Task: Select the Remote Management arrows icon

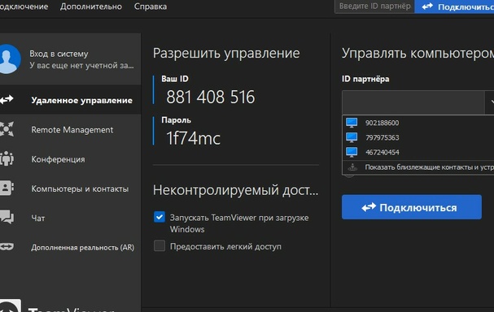Action: (7, 129)
